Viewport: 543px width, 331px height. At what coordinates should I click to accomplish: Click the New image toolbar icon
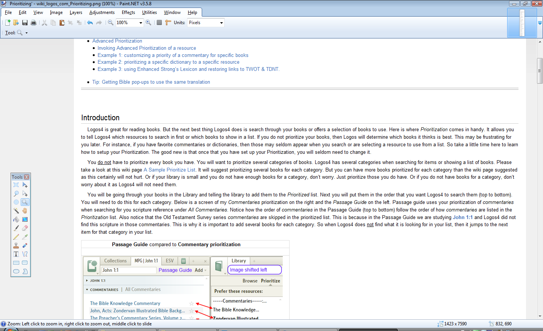8,23
